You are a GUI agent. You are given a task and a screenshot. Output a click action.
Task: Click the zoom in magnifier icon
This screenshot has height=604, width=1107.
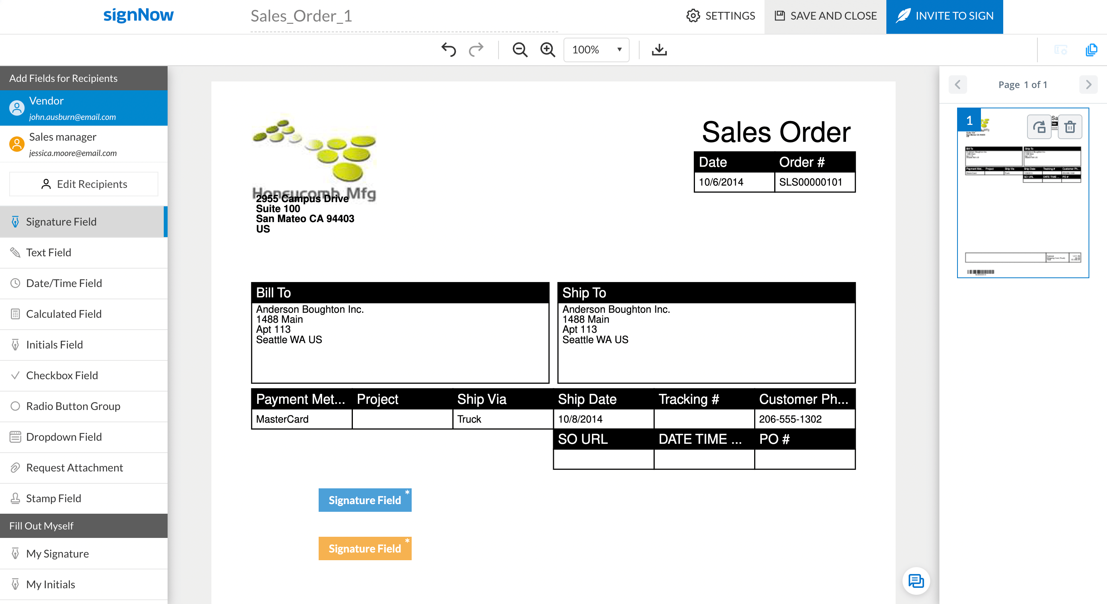click(548, 50)
